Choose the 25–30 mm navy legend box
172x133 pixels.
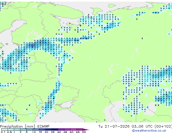(55, 129)
